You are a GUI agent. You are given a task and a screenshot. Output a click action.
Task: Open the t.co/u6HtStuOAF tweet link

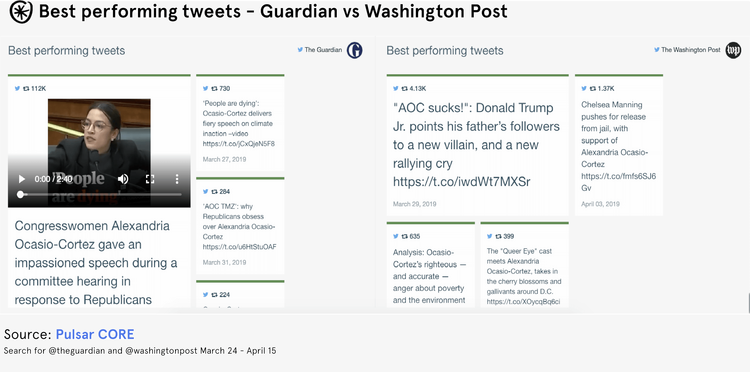pos(239,247)
